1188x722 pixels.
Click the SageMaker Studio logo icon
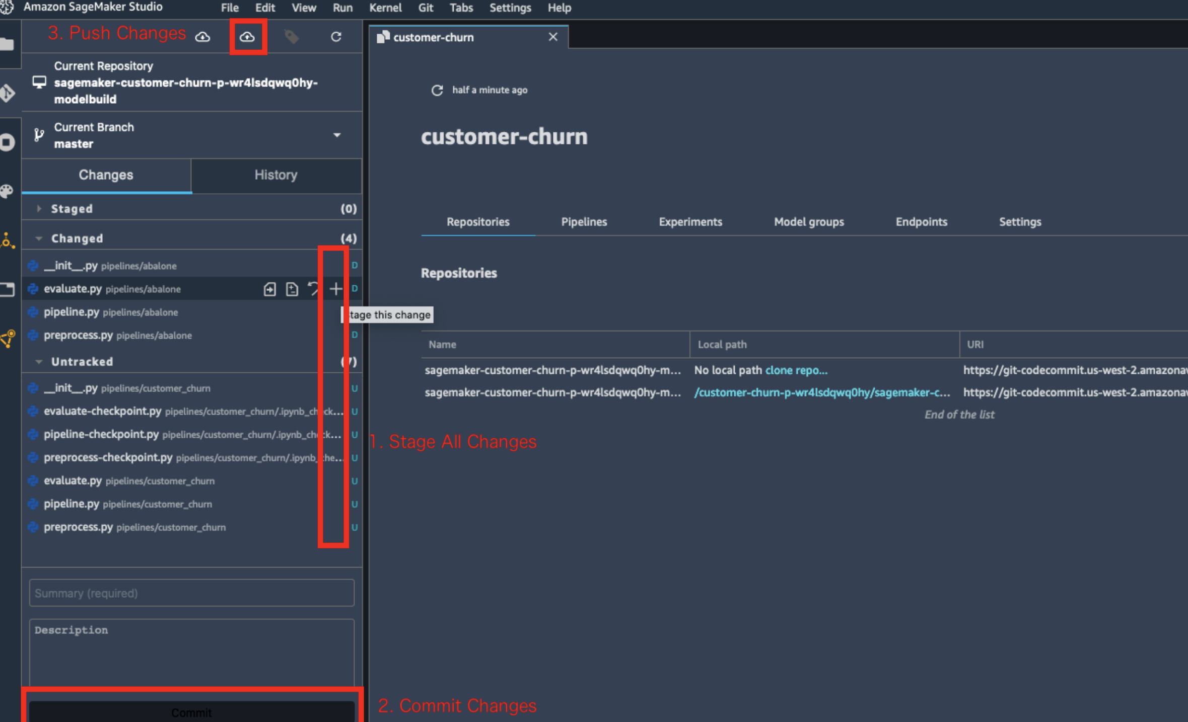click(6, 7)
